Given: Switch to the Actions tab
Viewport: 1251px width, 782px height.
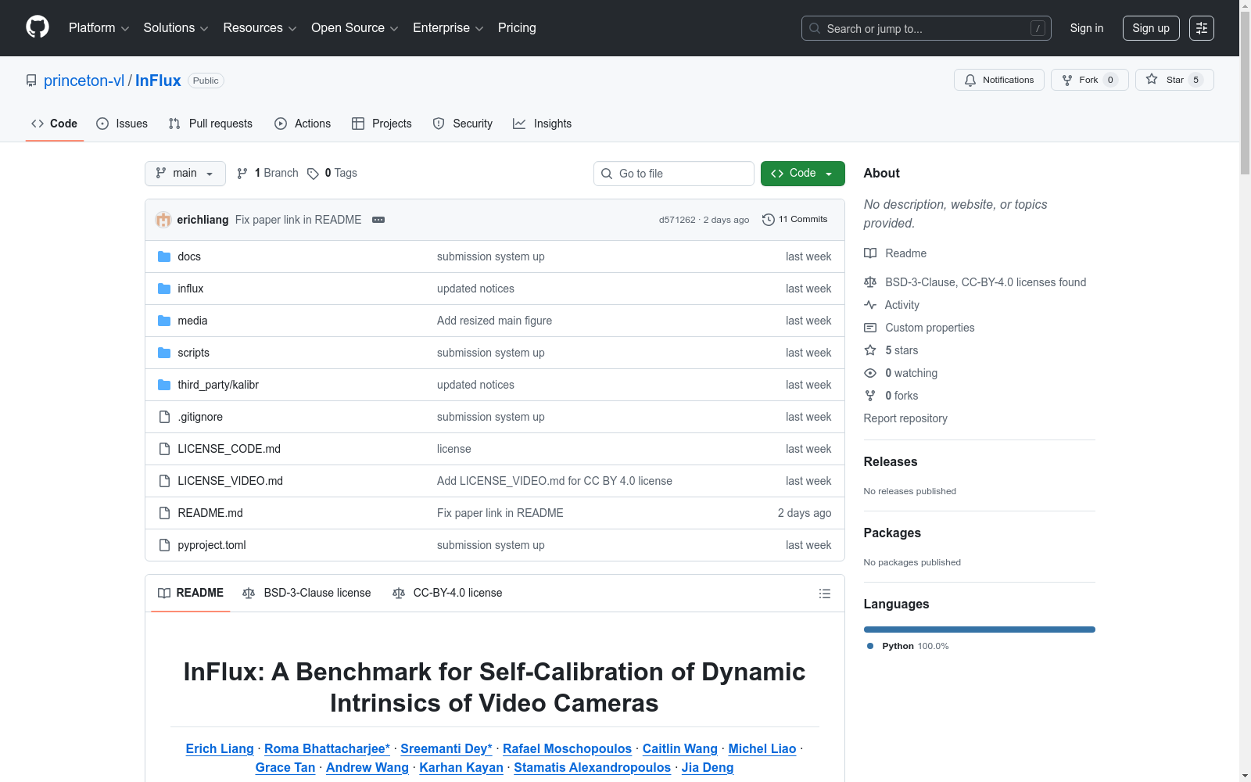Looking at the screenshot, I should point(303,124).
